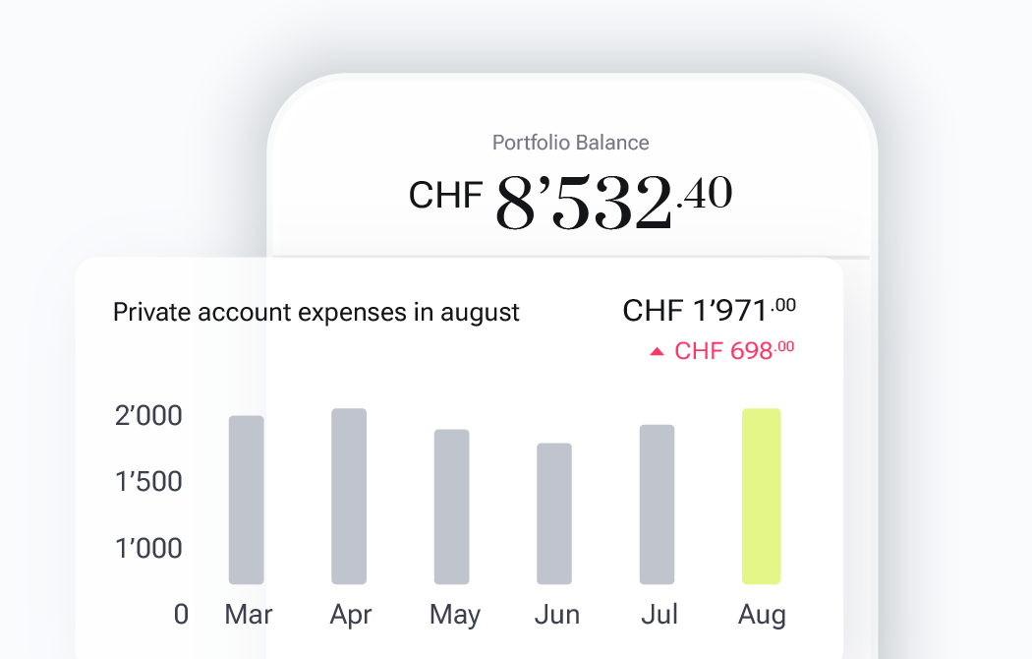Click the red upward triangle icon
The width and height of the screenshot is (1032, 659).
(x=657, y=351)
